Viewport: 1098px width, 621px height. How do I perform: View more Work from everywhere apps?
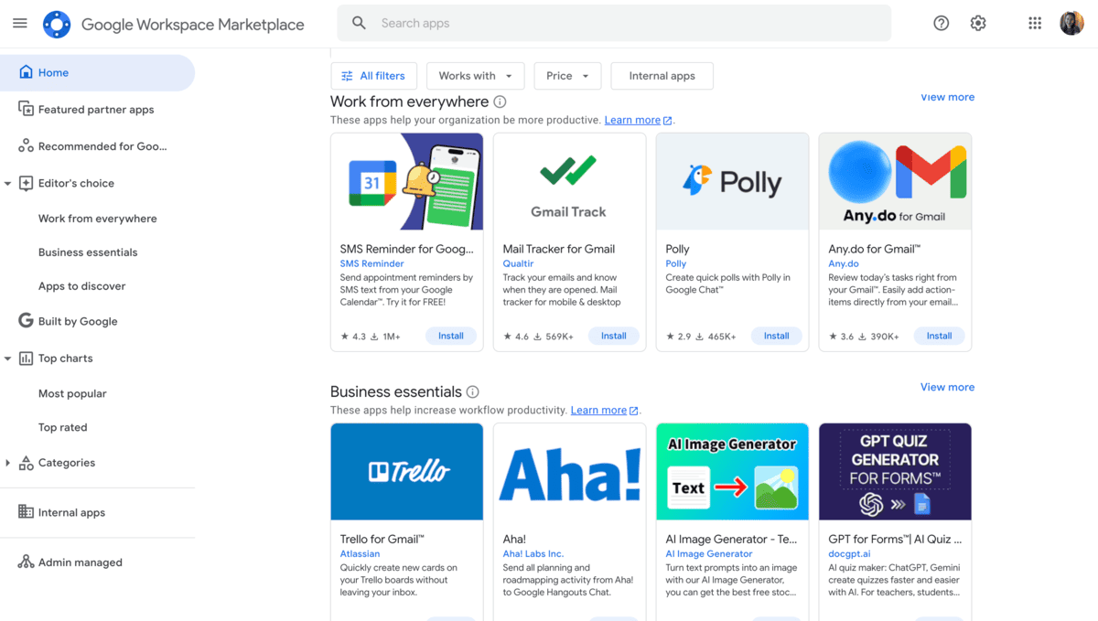pyautogui.click(x=947, y=97)
